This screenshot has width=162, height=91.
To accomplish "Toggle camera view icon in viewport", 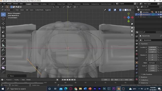I will (132, 31).
